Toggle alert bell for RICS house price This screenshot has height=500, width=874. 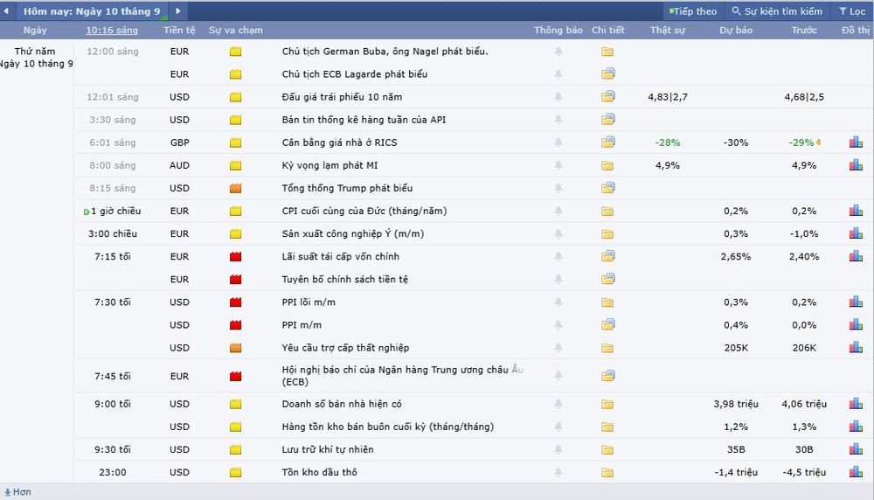pos(558,142)
